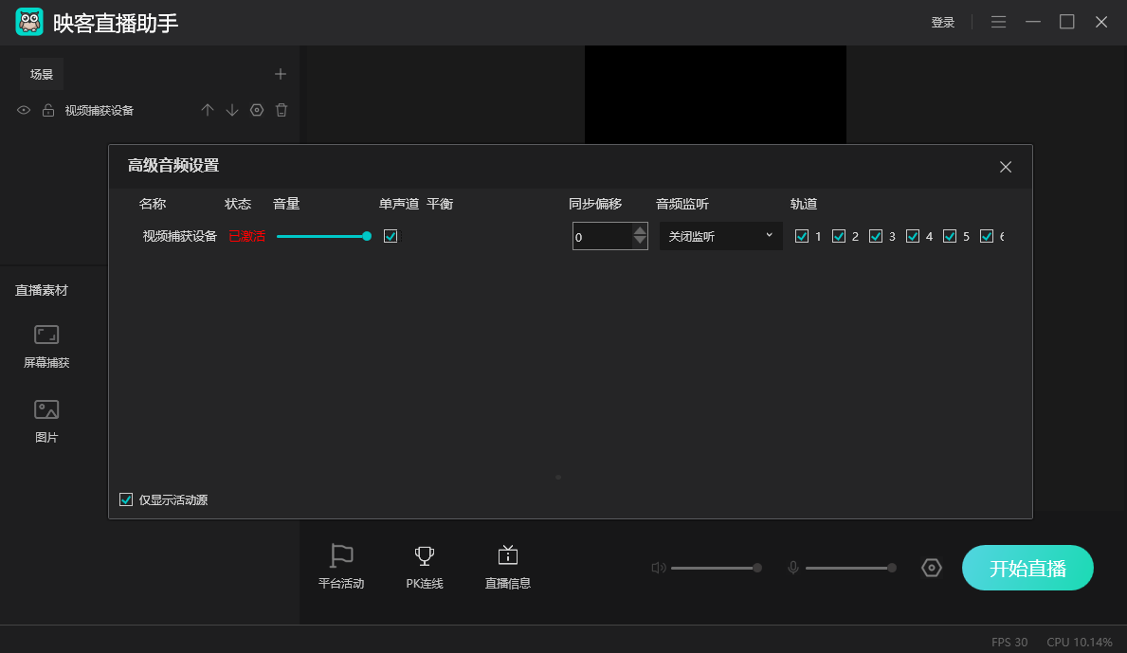Open 平台活动 platform activities
This screenshot has height=653, width=1127.
(341, 567)
